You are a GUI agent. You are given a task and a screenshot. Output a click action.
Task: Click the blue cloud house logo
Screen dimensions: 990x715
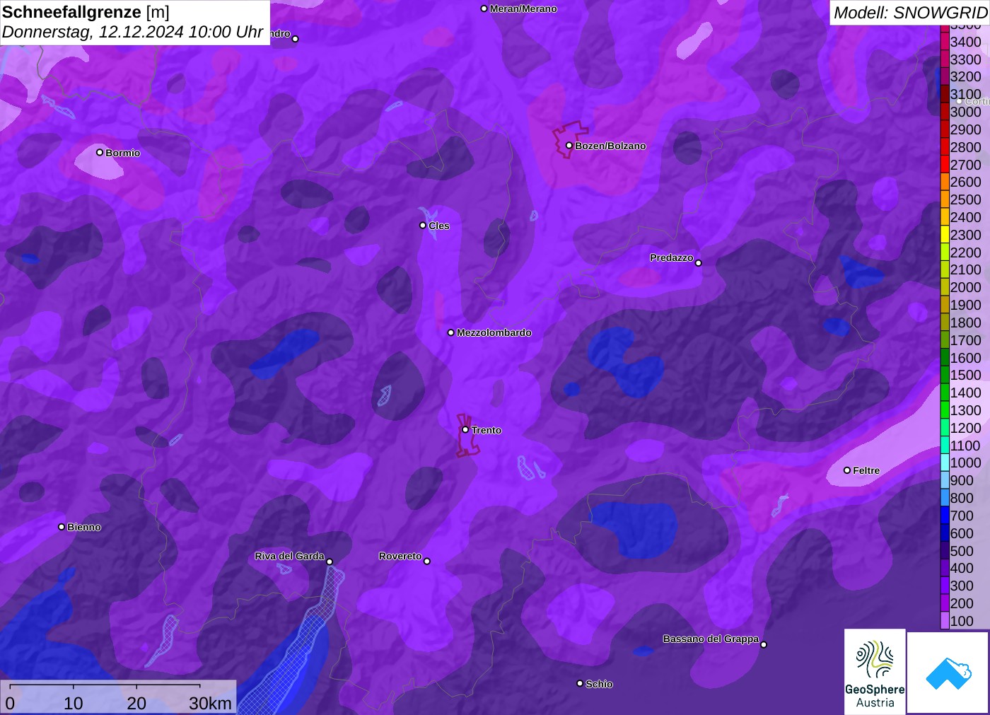pyautogui.click(x=948, y=673)
